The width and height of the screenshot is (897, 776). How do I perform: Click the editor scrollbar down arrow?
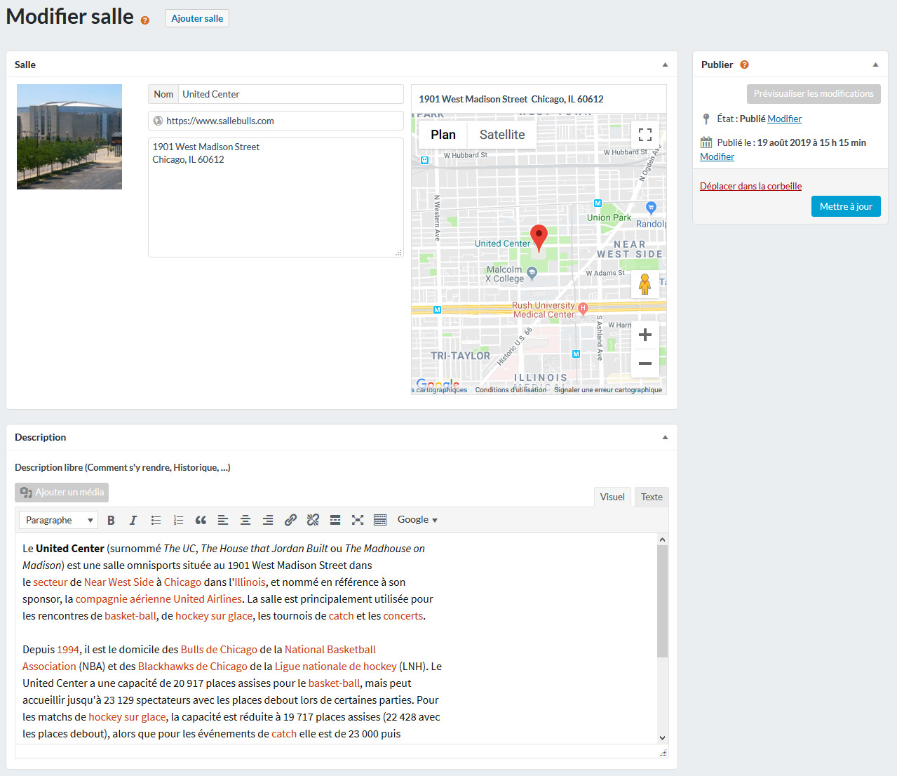pos(662,737)
